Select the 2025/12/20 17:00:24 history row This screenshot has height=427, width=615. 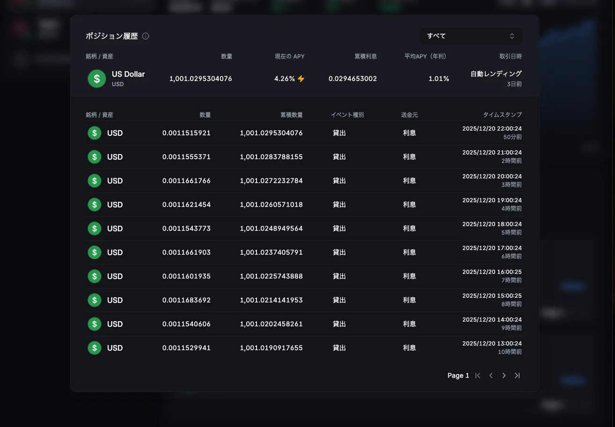click(304, 252)
